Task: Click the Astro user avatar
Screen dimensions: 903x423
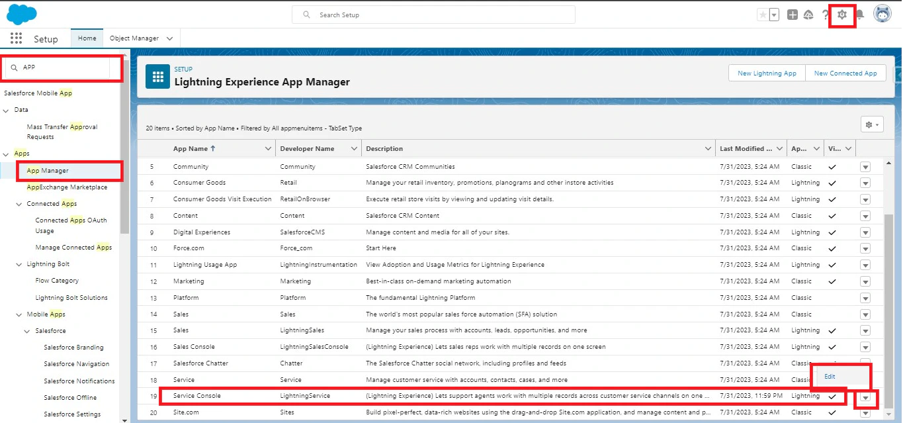Action: point(882,14)
